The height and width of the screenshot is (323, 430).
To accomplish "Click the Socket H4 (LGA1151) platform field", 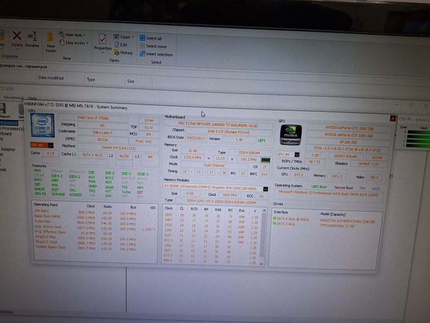I will (119, 147).
